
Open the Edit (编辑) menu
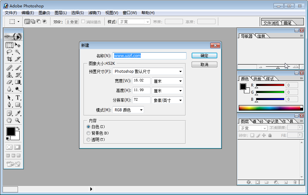[28, 13]
